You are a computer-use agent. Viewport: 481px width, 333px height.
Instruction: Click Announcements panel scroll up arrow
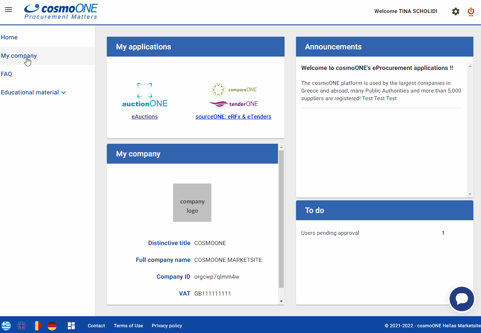[x=470, y=66]
